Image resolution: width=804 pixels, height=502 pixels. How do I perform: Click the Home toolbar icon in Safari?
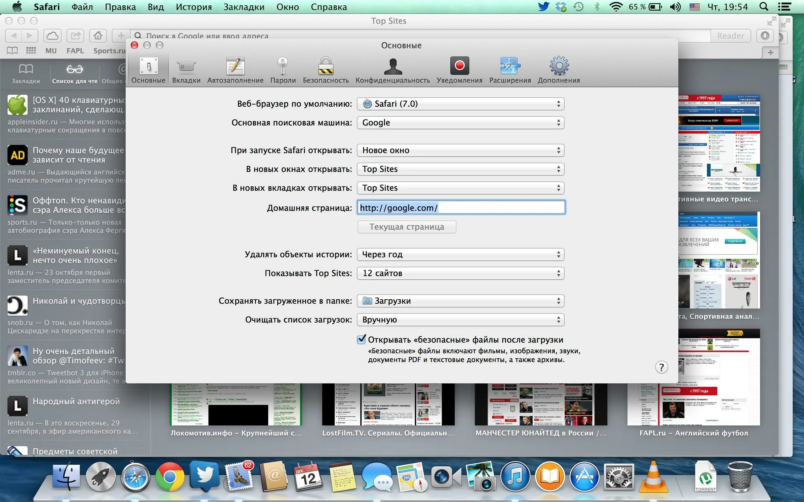point(98,35)
